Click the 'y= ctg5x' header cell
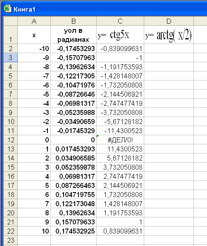Image resolution: width=207 pixels, height=246 pixels. [x=120, y=35]
